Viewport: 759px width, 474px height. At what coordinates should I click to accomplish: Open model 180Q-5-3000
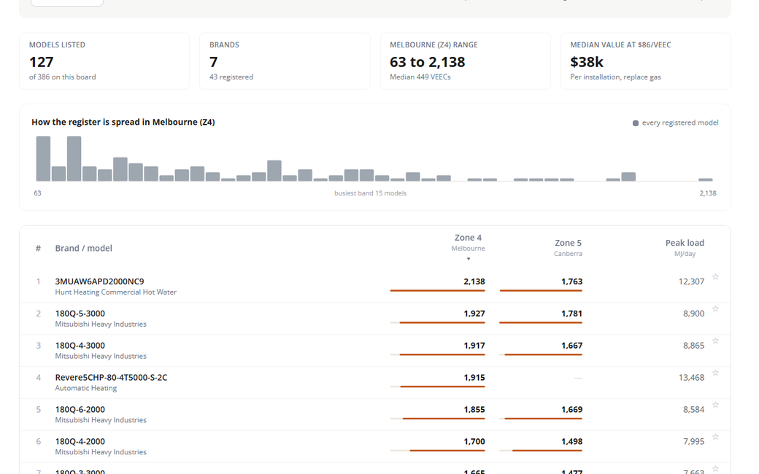coord(80,314)
